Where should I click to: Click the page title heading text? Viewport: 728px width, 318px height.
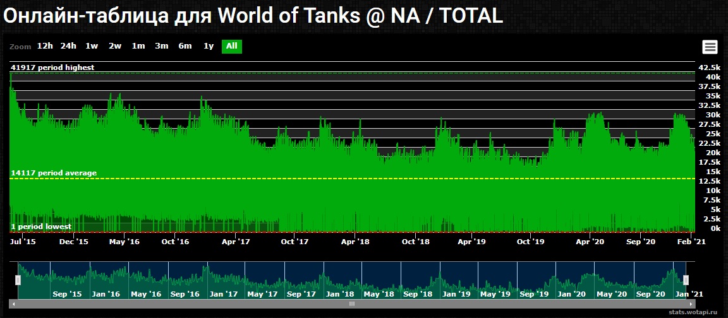tap(253, 16)
